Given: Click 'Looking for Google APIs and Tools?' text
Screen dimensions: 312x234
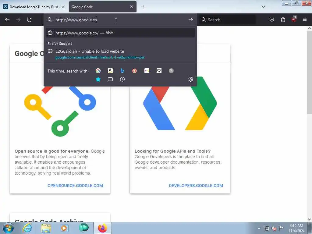Looking at the screenshot, I should [172, 151].
